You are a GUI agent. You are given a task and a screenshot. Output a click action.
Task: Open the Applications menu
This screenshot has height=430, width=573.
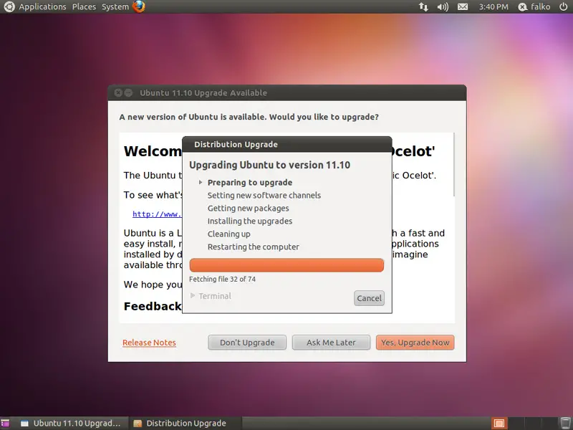[x=42, y=6]
